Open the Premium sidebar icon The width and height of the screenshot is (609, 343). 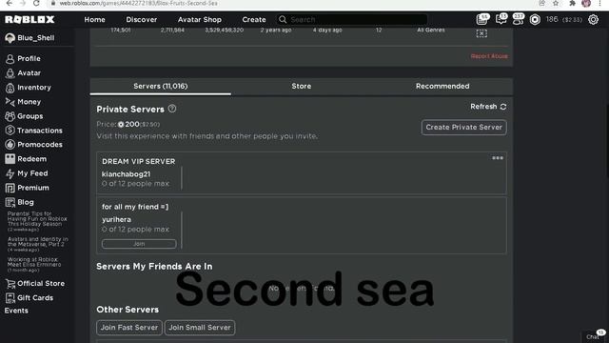point(10,188)
